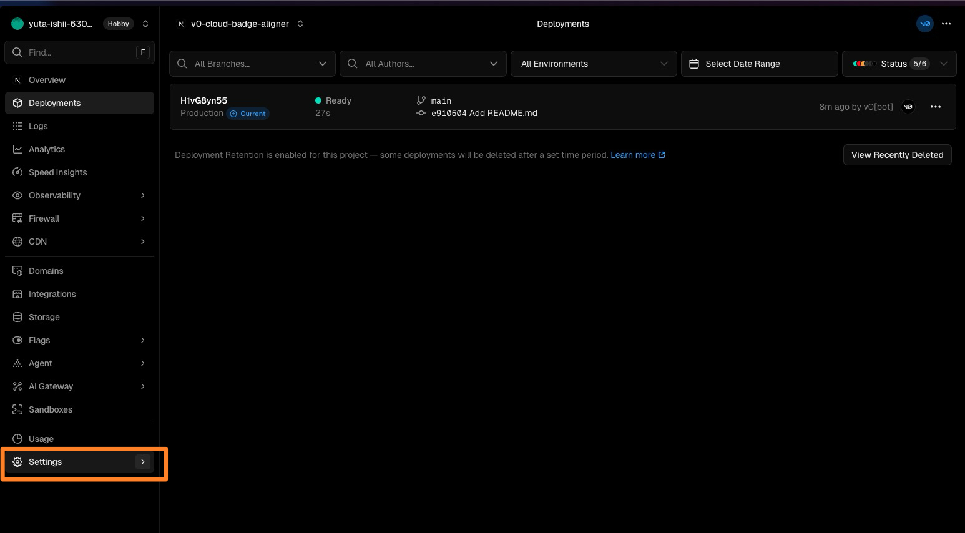
Task: Open Logs in the sidebar
Action: tap(38, 126)
